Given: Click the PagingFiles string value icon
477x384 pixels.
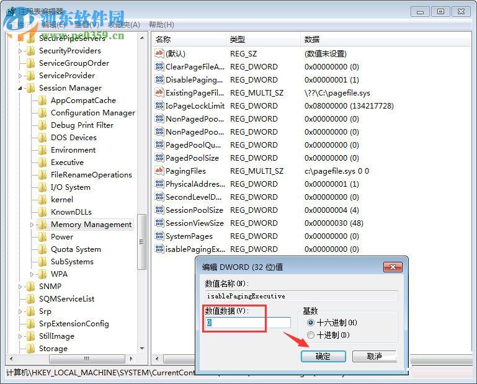Looking at the screenshot, I should [159, 171].
